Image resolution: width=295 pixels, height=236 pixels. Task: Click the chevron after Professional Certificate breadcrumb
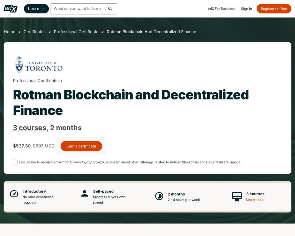(x=102, y=32)
